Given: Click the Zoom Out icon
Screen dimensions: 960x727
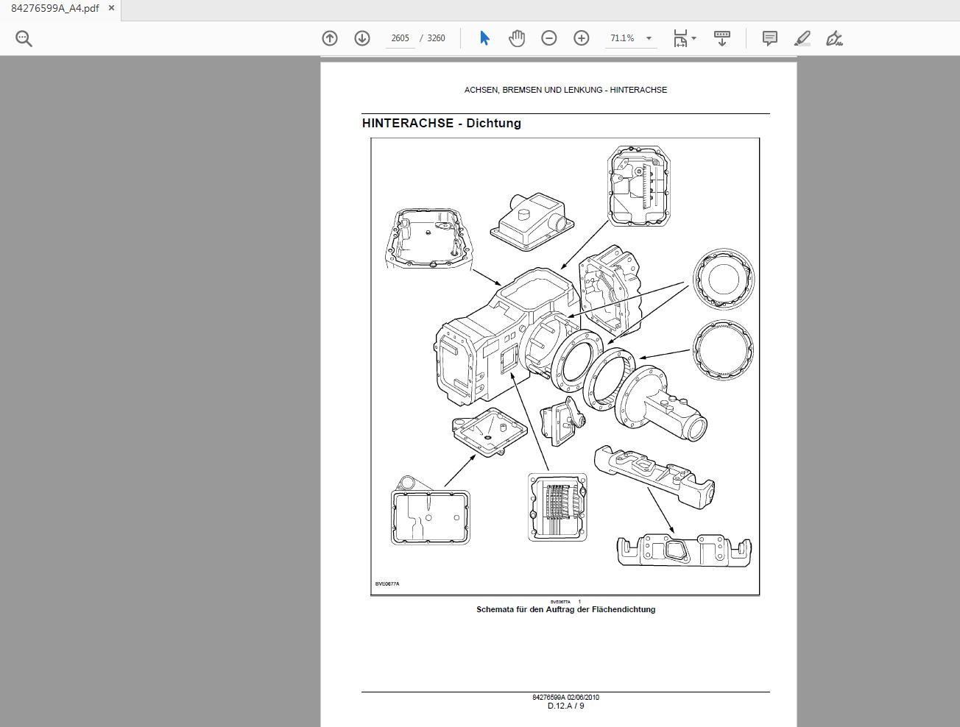Looking at the screenshot, I should click(549, 38).
